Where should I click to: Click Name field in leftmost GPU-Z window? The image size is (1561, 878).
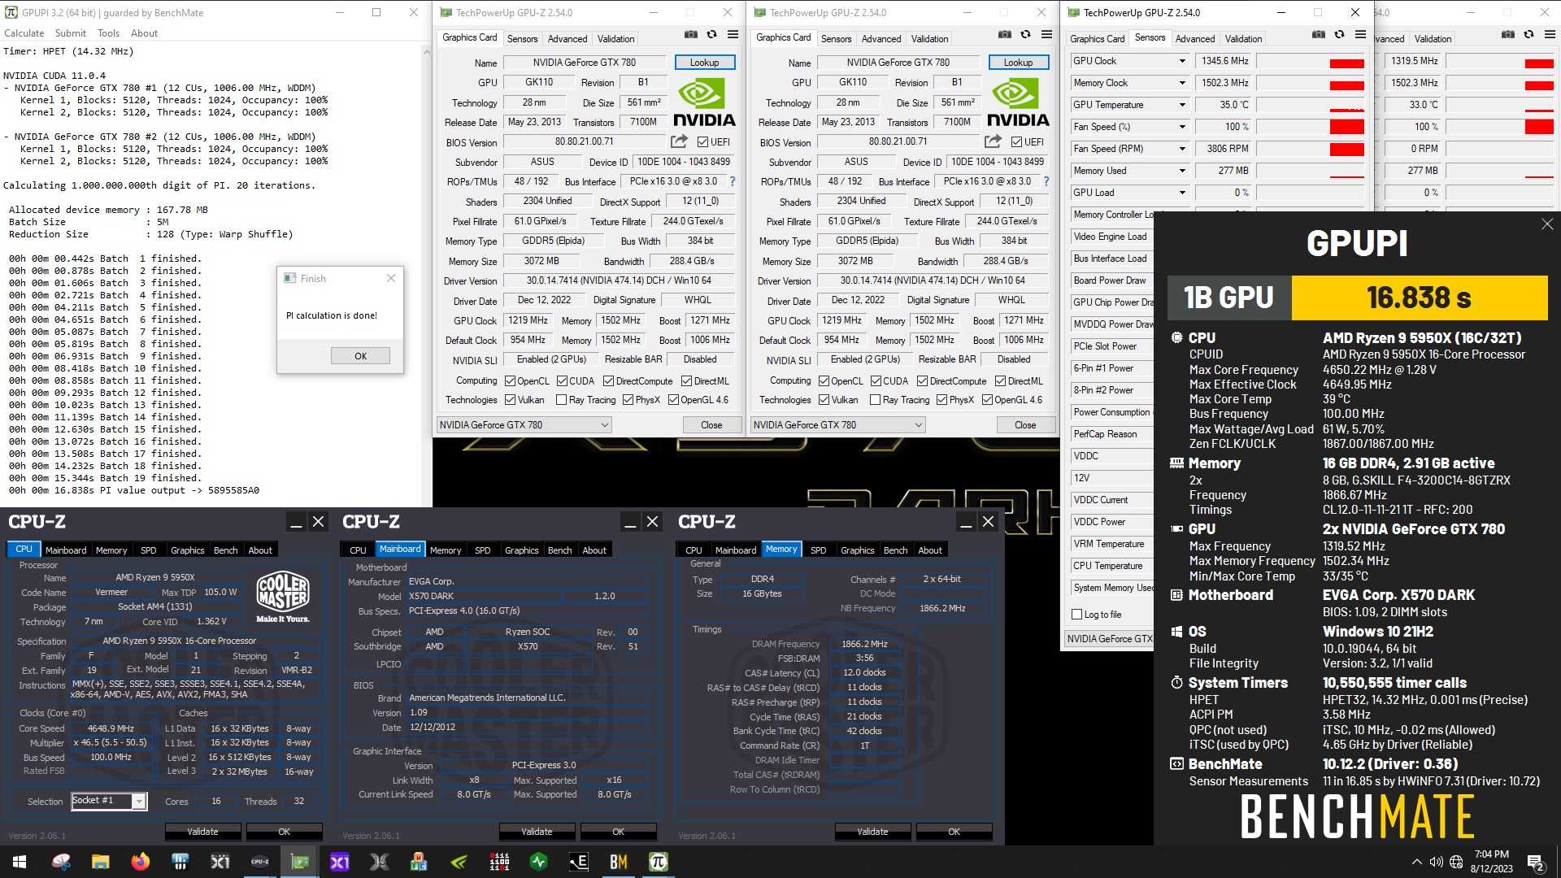click(585, 63)
